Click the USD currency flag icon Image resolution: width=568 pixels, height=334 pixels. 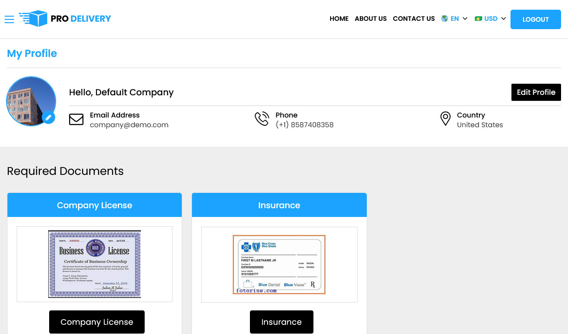point(479,19)
